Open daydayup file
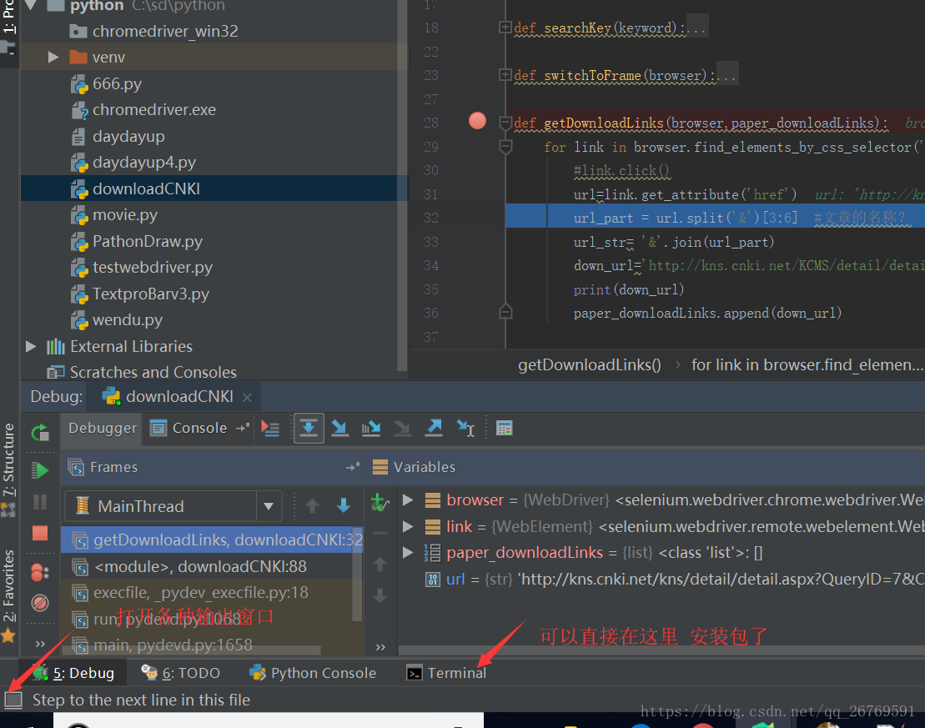The width and height of the screenshot is (925, 728). (x=118, y=136)
